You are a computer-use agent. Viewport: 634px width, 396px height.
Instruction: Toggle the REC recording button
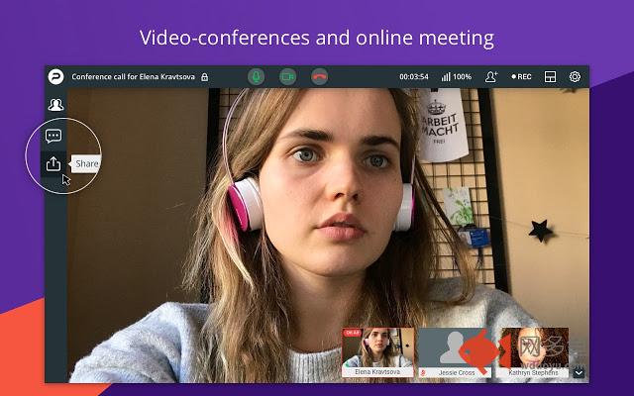(x=522, y=77)
